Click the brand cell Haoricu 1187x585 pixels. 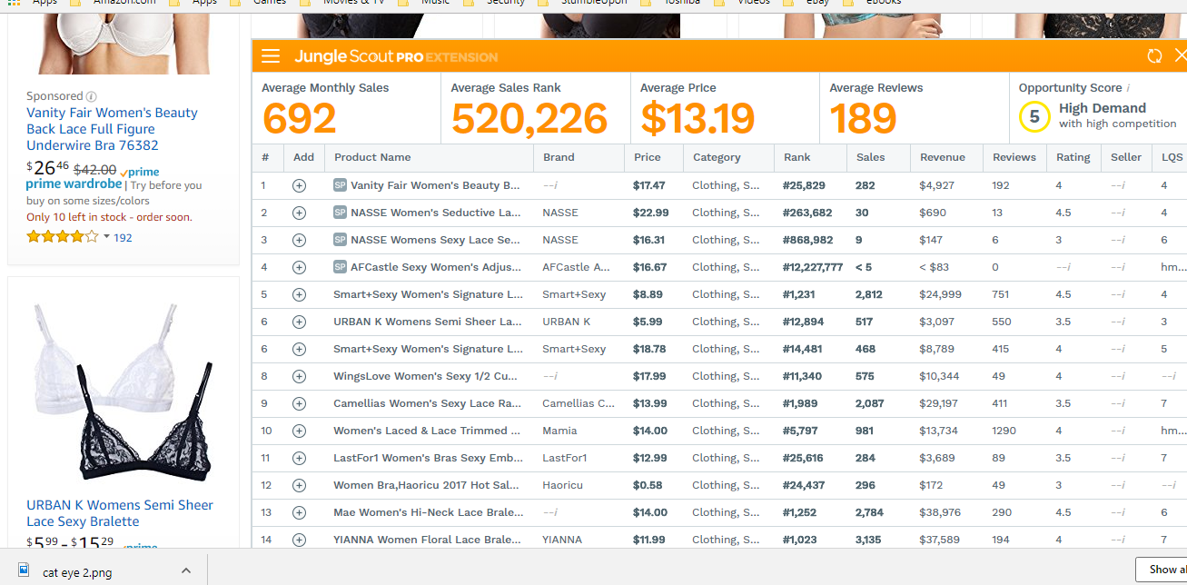coord(562,485)
